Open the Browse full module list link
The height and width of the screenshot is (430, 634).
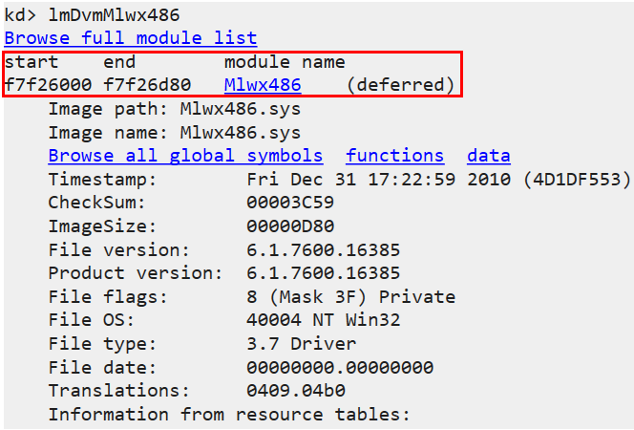pyautogui.click(x=130, y=38)
